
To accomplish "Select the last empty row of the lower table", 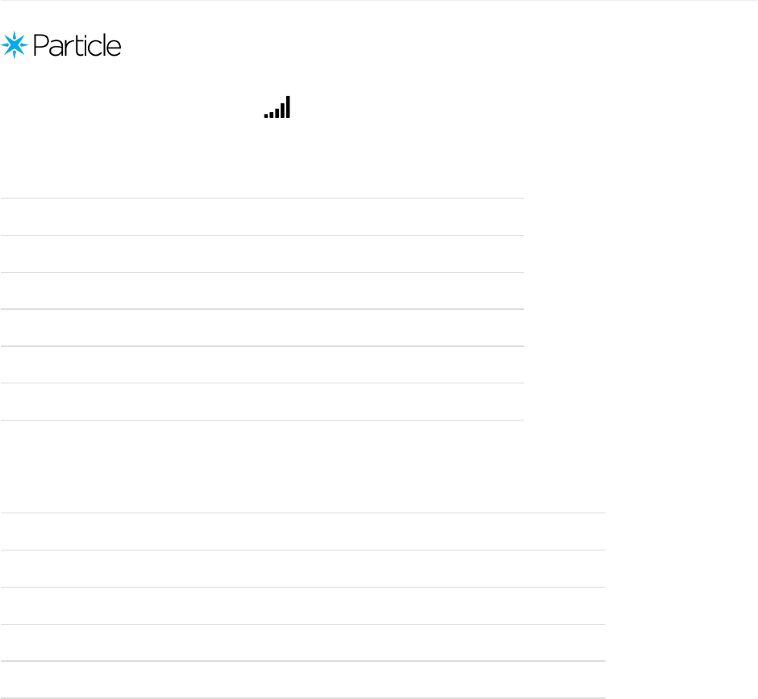I will point(303,680).
